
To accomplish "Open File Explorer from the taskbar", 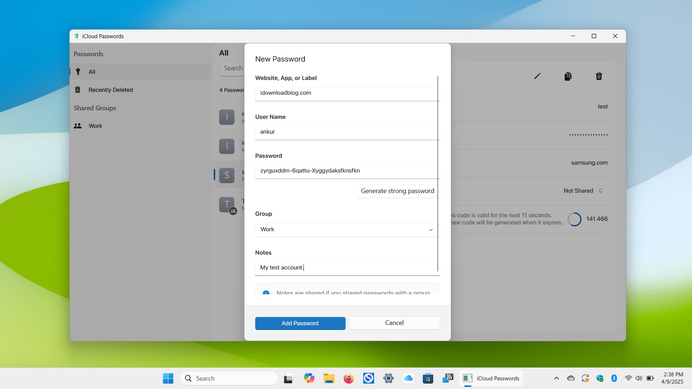I will pos(329,378).
